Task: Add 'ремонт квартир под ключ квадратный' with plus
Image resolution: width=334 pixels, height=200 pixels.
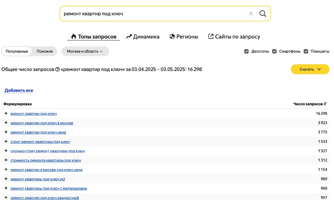Action: [6, 197]
